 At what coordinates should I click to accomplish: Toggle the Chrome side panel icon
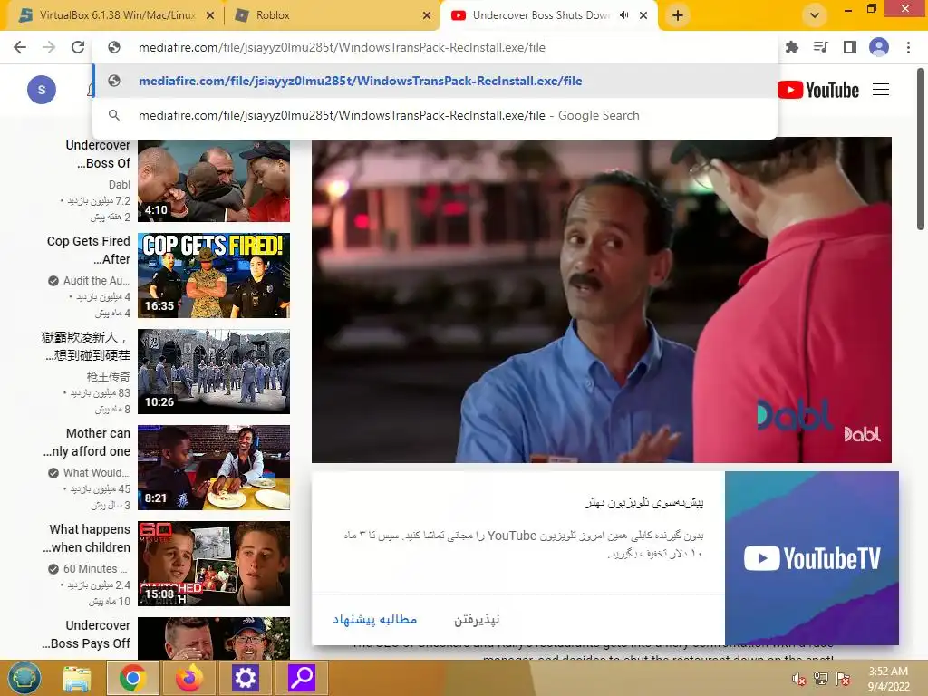point(850,47)
